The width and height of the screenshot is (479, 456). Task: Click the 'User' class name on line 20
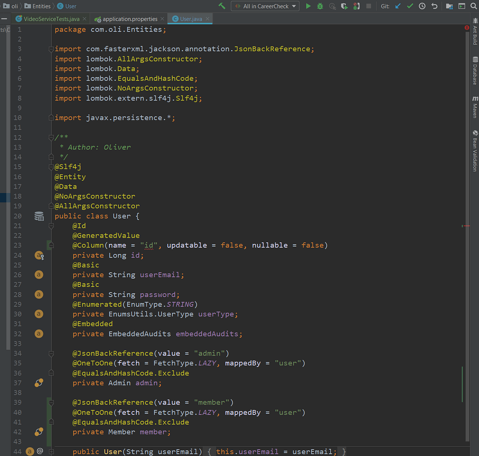(x=121, y=216)
